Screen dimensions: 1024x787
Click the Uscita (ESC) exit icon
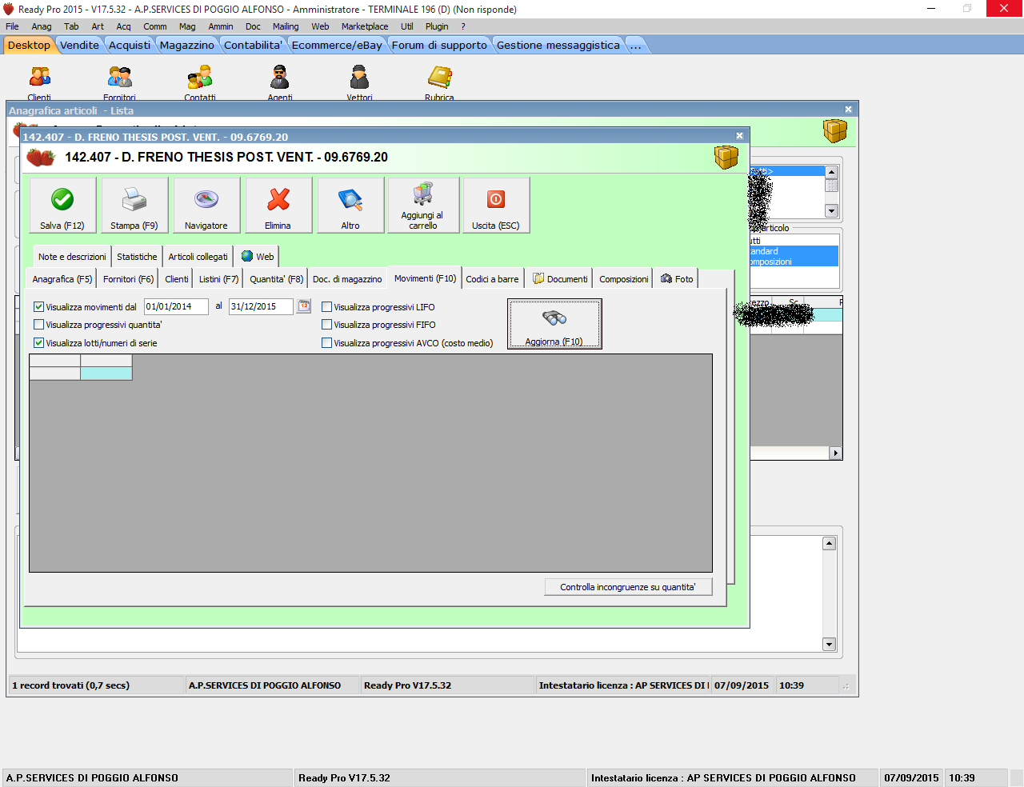pyautogui.click(x=496, y=199)
